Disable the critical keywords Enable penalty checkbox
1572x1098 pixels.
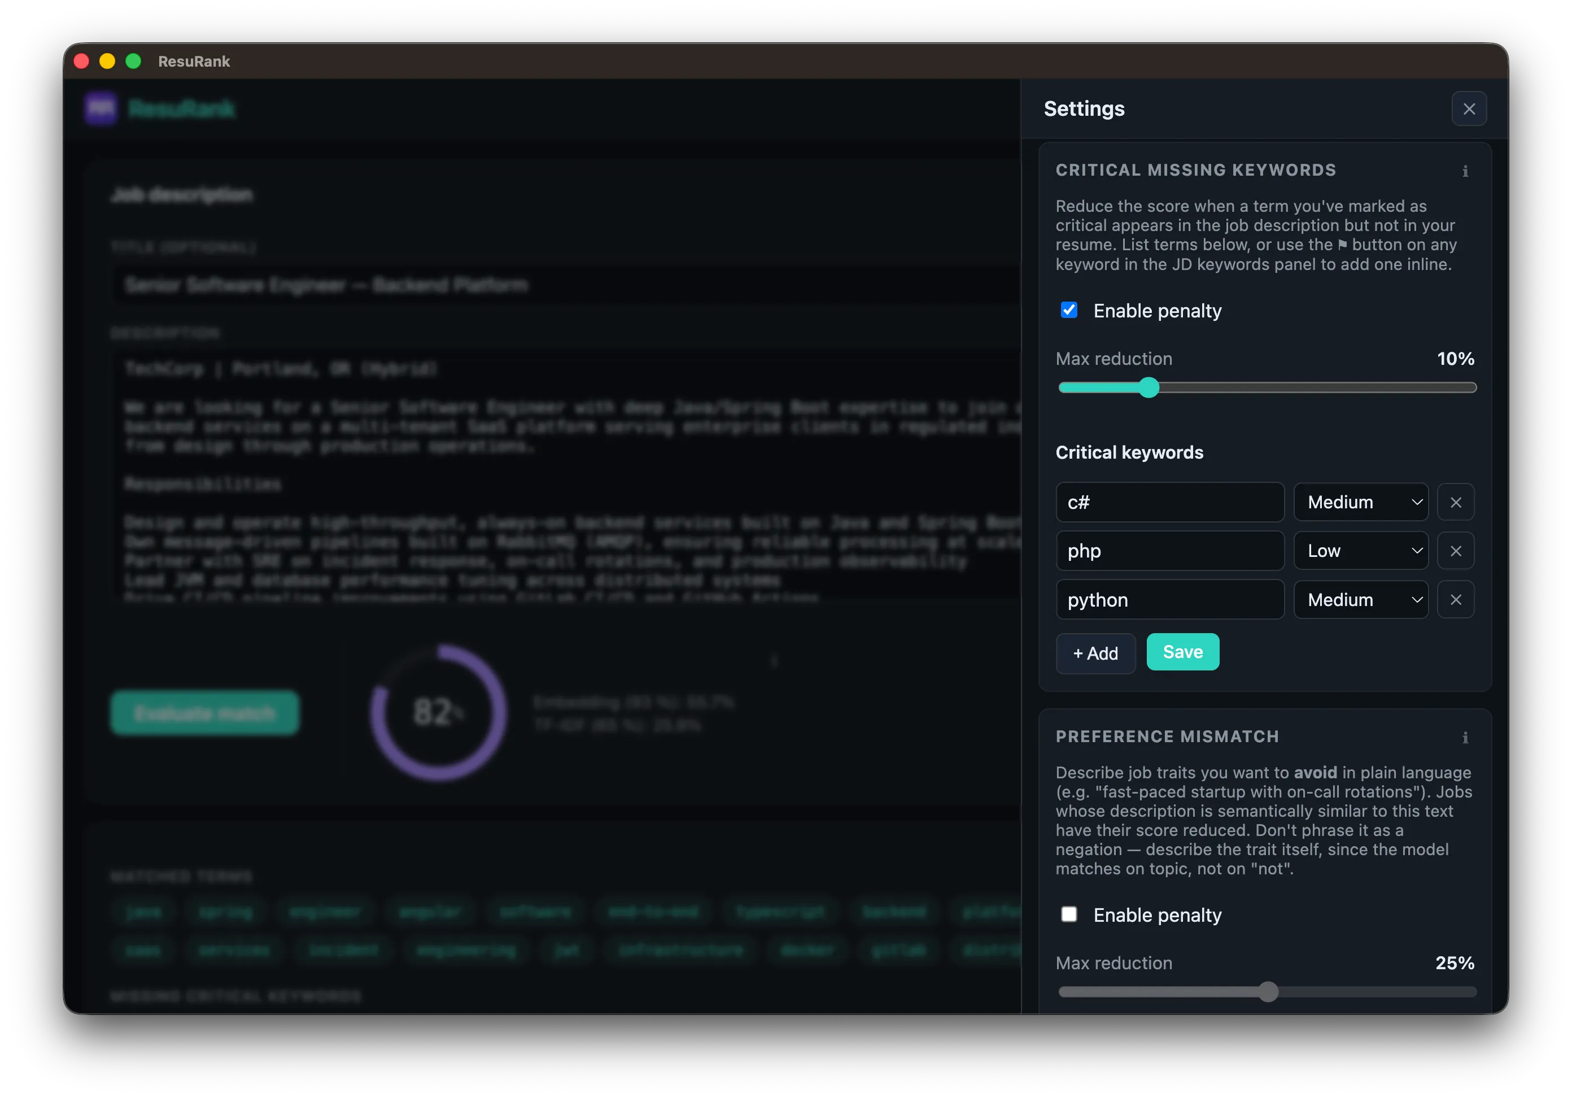click(1068, 310)
